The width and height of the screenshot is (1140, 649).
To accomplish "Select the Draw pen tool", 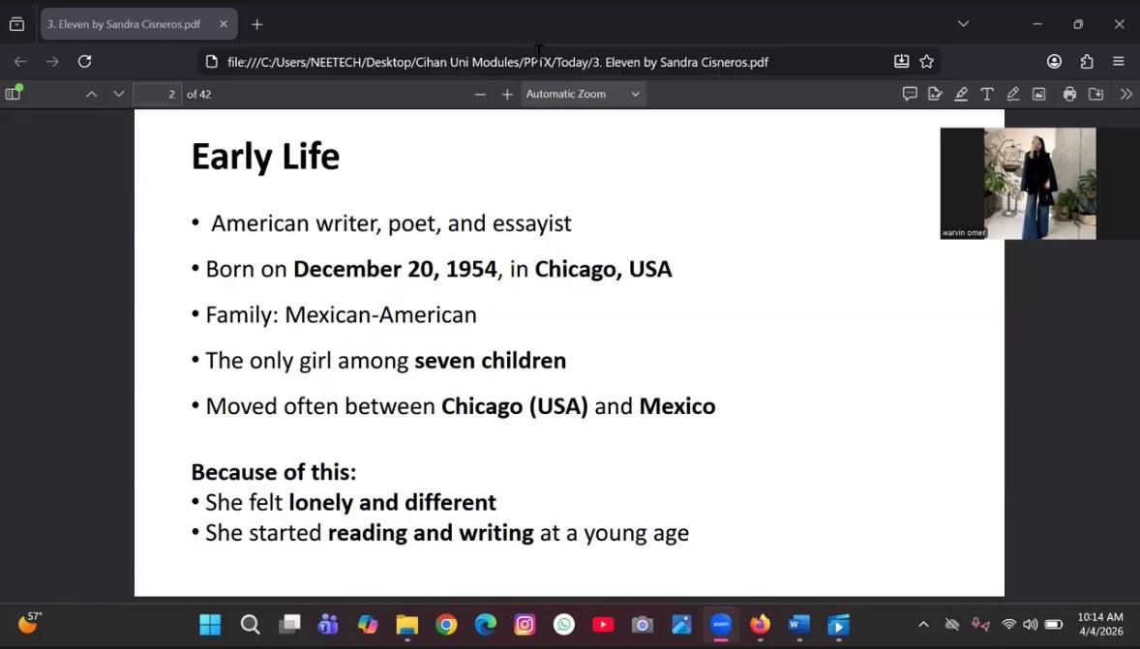I will pos(1013,94).
